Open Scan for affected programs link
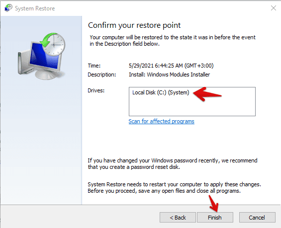This screenshot has height=228, width=281. pos(161,121)
